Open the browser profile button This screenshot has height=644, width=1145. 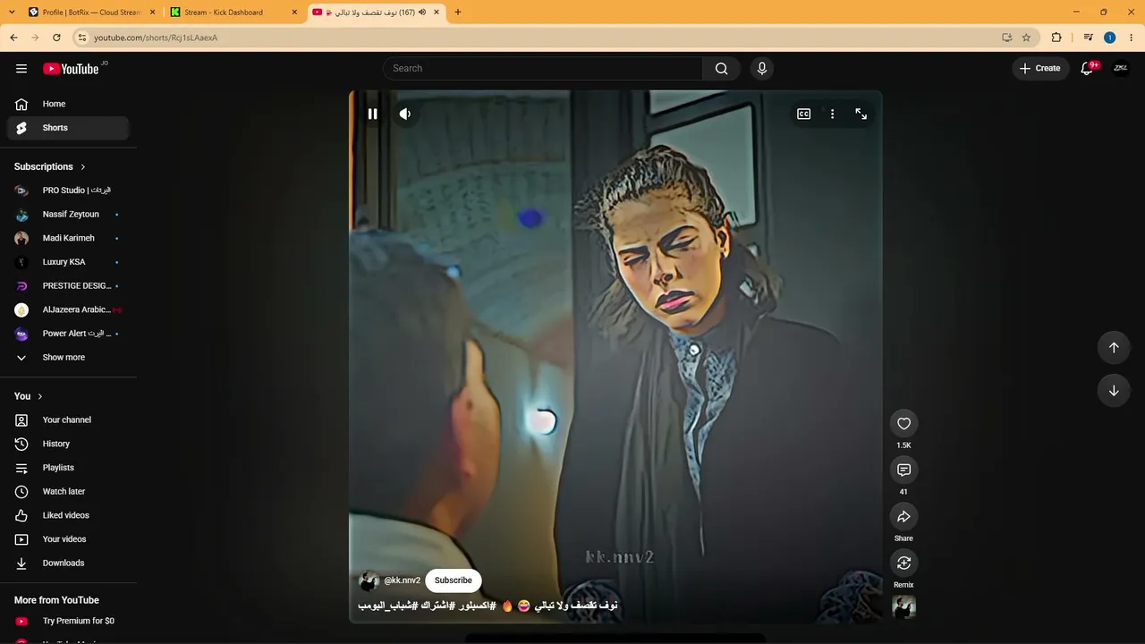(x=1109, y=38)
